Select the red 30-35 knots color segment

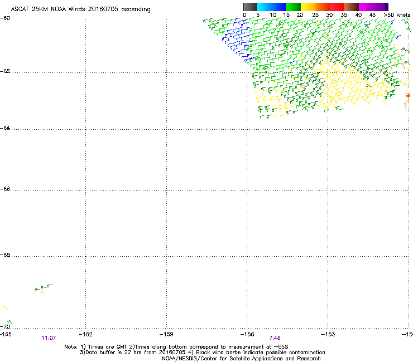pos(337,7)
